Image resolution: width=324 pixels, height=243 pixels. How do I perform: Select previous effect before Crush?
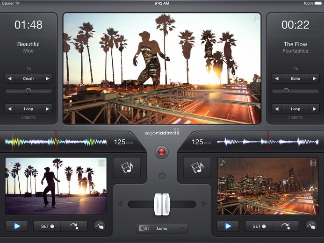10,79
